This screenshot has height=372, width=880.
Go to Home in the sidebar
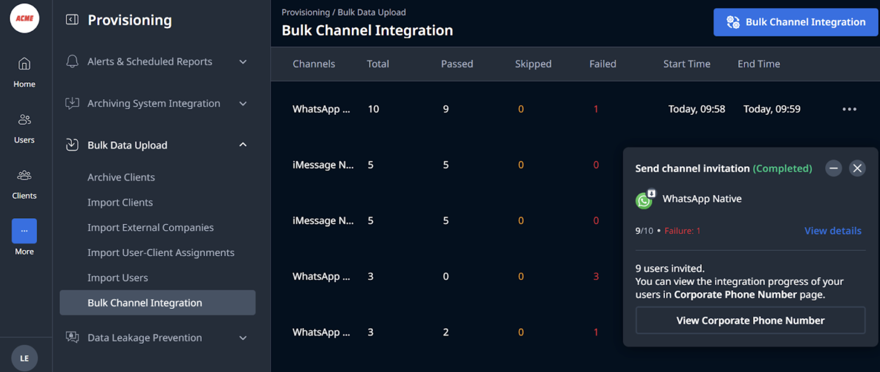pyautogui.click(x=24, y=73)
